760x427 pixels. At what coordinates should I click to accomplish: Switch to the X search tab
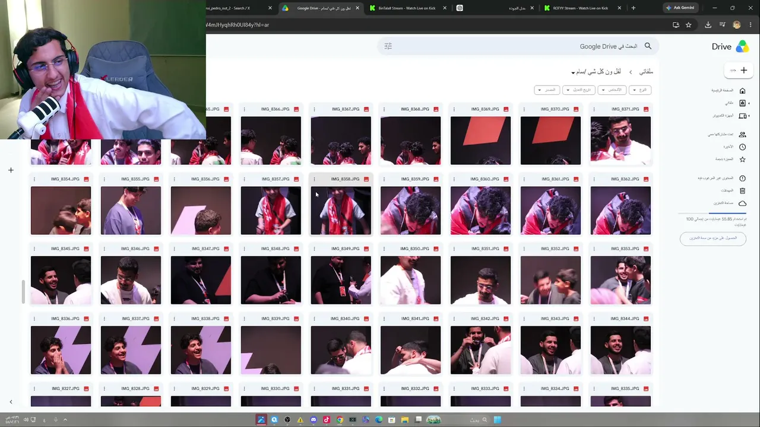pos(237,8)
